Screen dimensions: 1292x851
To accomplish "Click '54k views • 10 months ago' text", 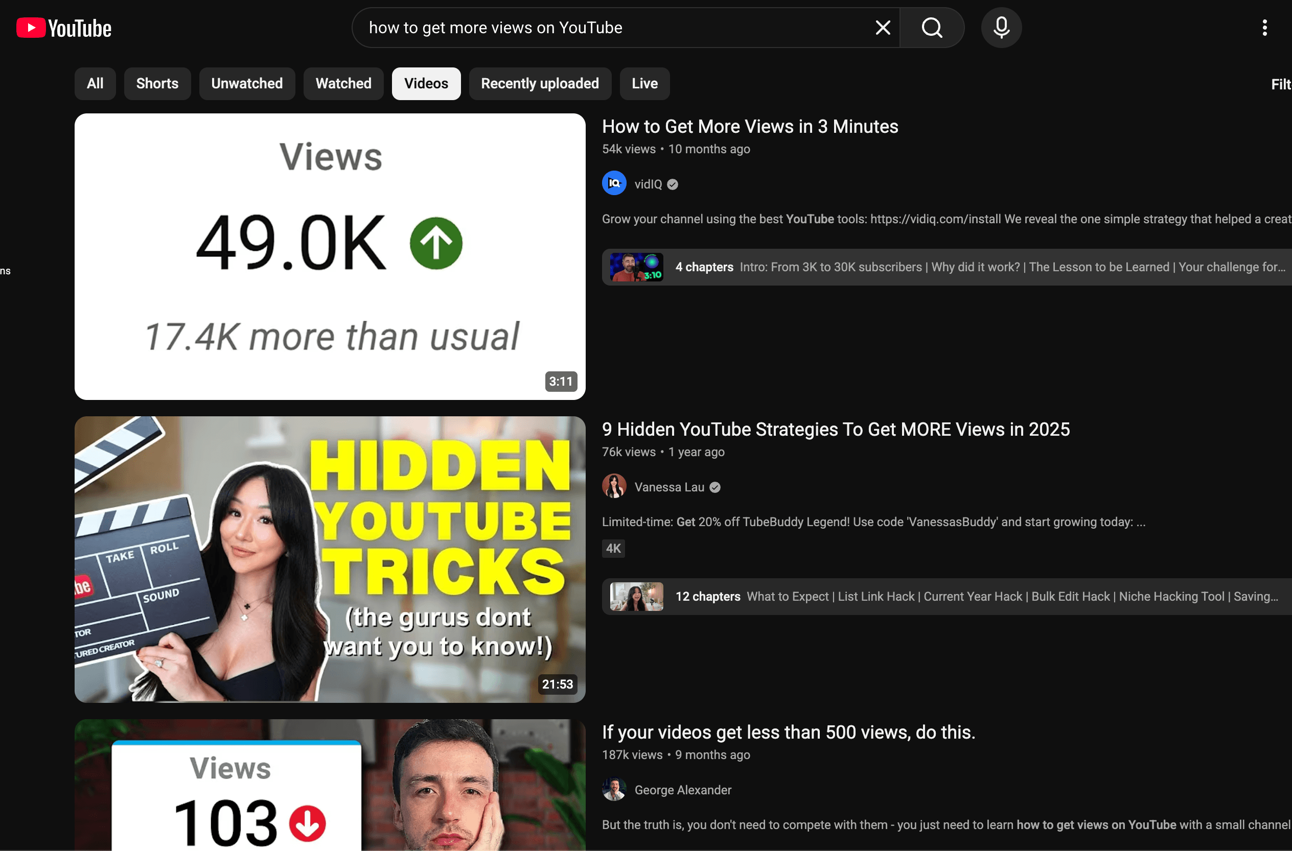I will pyautogui.click(x=676, y=149).
